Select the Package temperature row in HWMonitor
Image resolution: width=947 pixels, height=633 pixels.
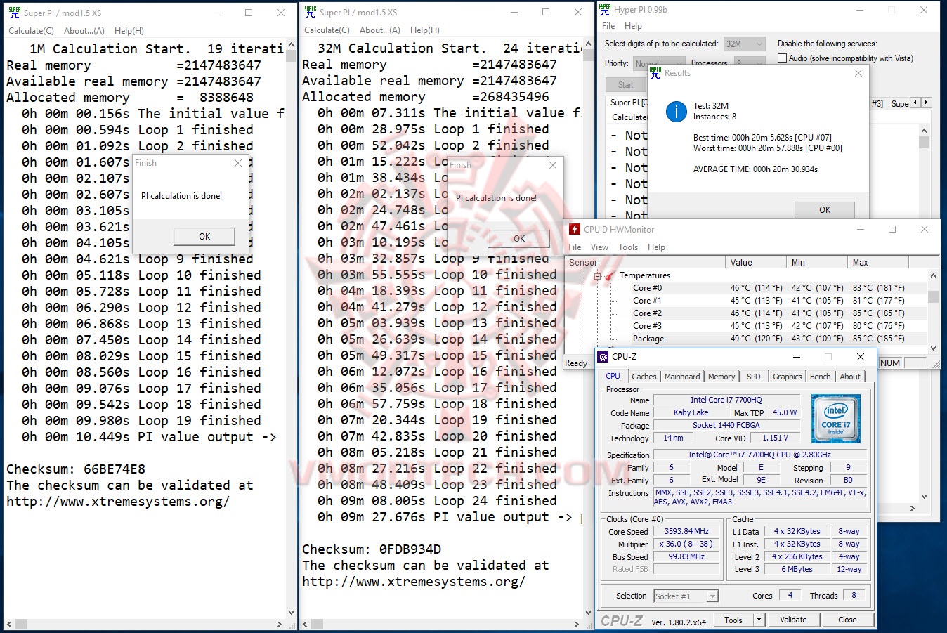point(747,339)
